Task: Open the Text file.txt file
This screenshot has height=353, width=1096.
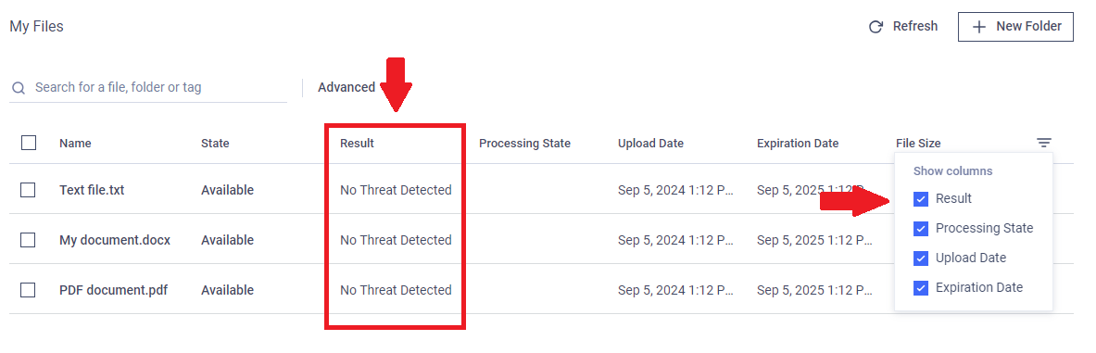Action: 92,189
